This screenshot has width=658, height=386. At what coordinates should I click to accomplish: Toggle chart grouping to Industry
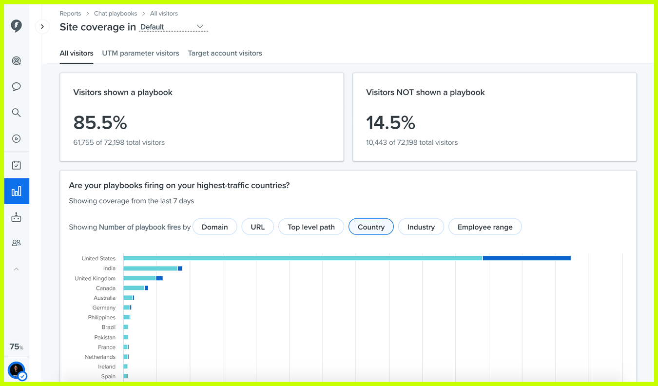click(x=421, y=227)
